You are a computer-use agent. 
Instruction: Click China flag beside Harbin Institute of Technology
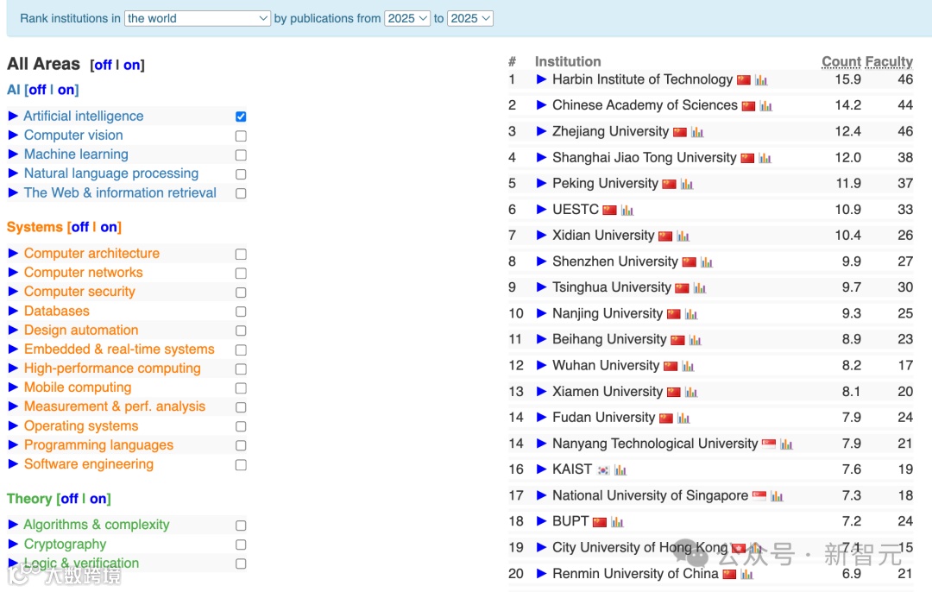[x=744, y=79]
